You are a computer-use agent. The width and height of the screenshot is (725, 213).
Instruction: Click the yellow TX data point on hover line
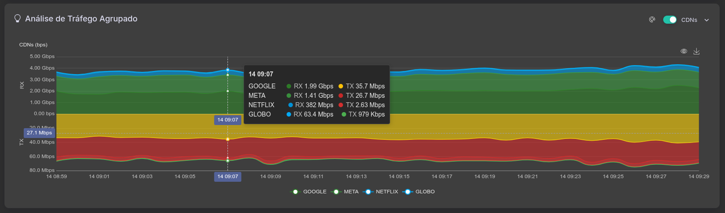point(227,139)
